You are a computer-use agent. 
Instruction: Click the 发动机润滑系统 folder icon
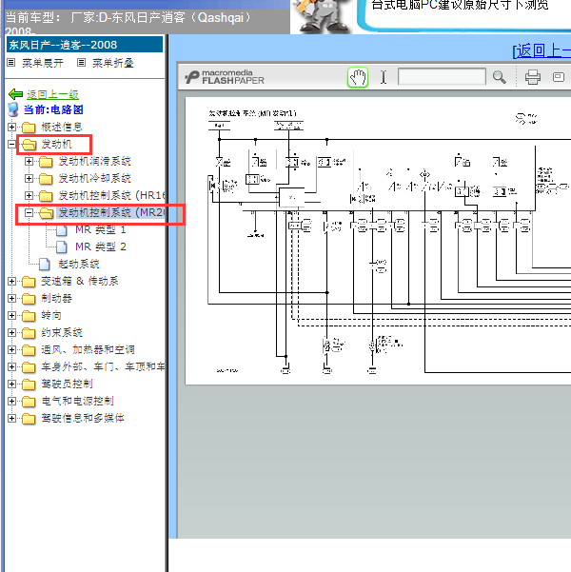(46, 162)
